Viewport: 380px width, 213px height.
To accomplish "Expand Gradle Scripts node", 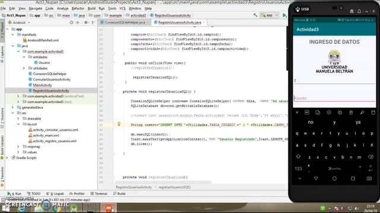I will pos(7,158).
